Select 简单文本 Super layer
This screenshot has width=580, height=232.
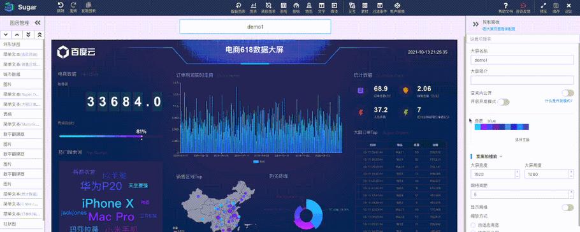[22, 94]
